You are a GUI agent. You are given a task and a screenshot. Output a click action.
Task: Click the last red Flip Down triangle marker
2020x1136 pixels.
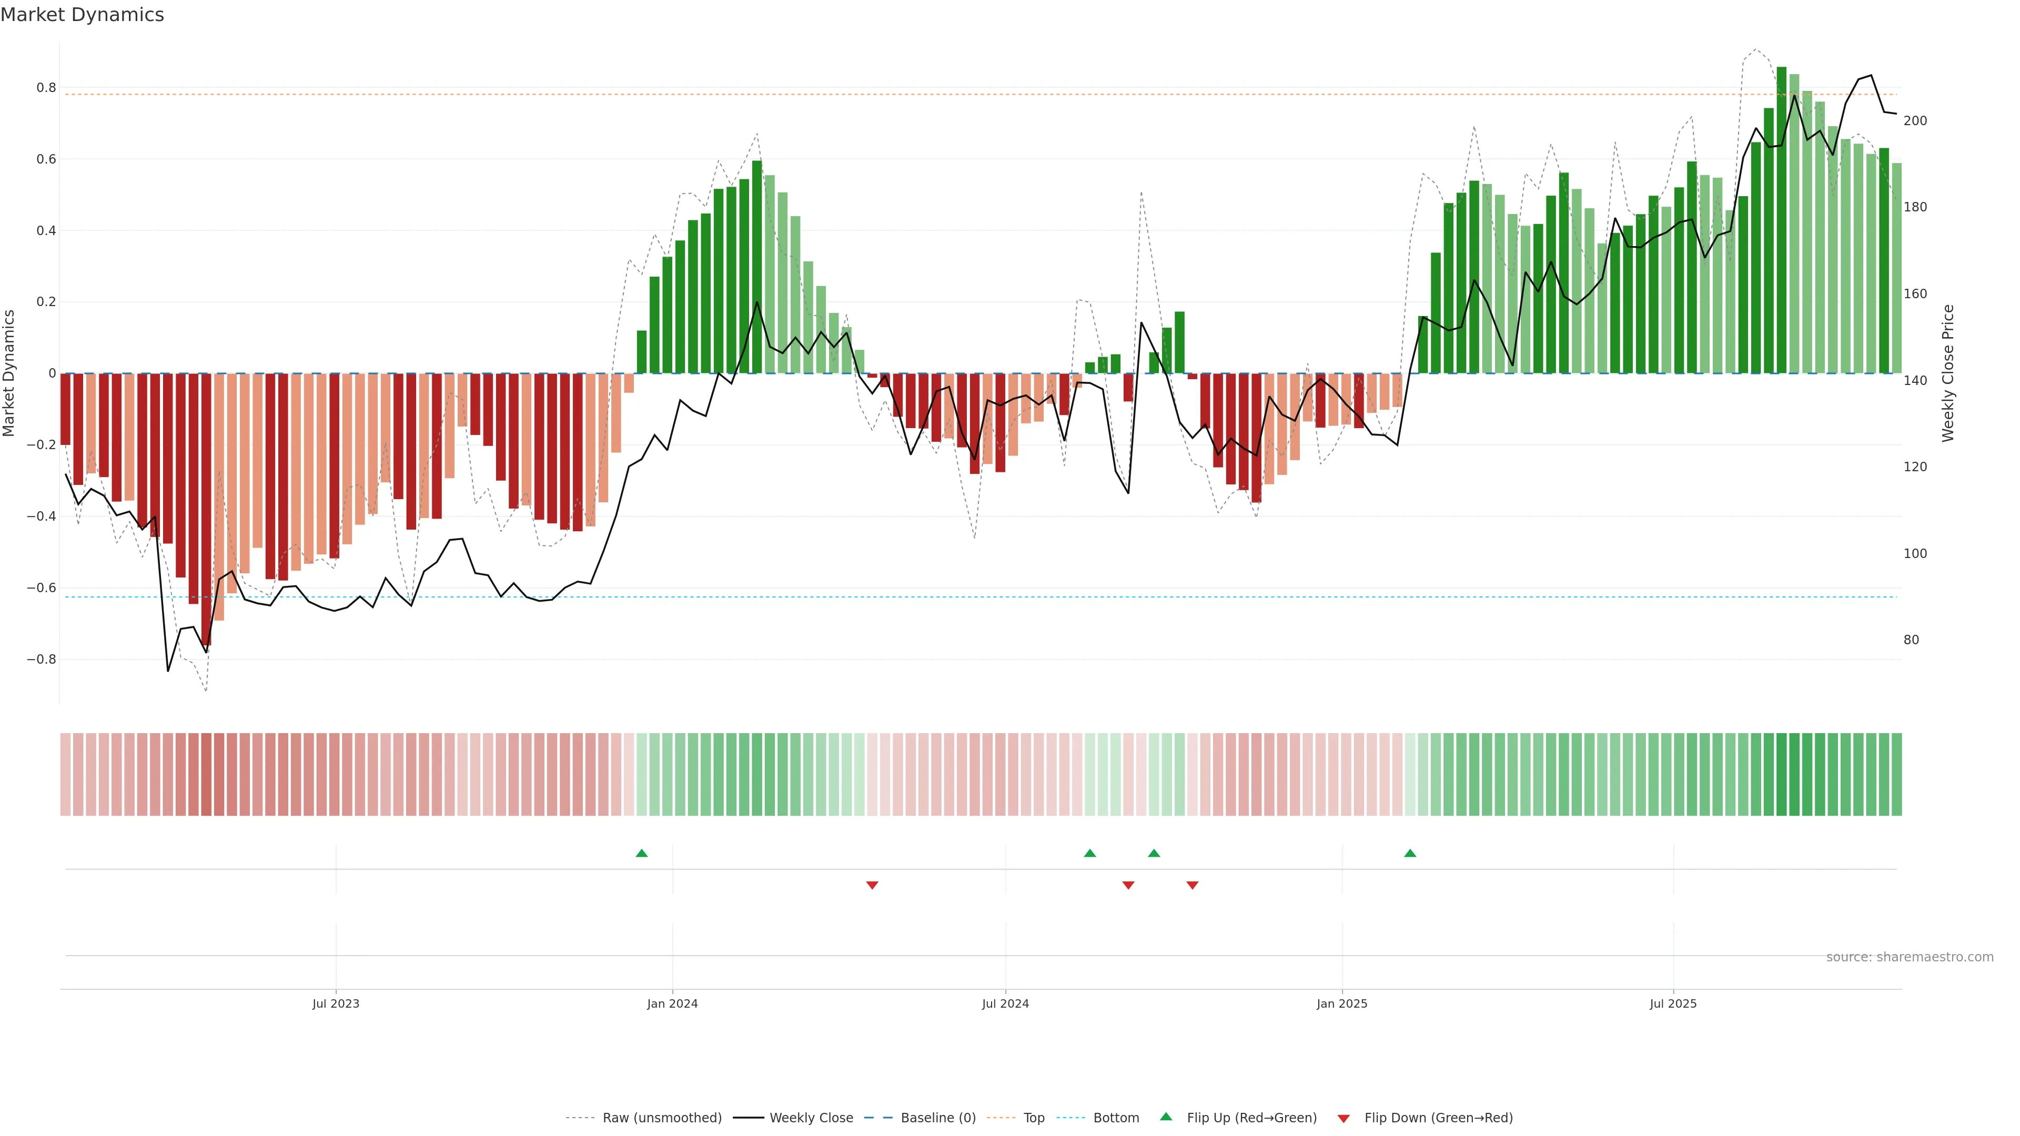pos(1192,885)
